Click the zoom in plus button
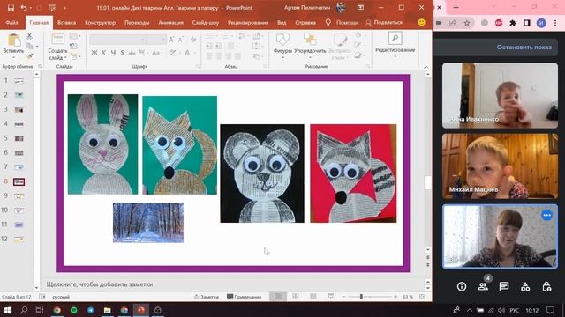 395,297
